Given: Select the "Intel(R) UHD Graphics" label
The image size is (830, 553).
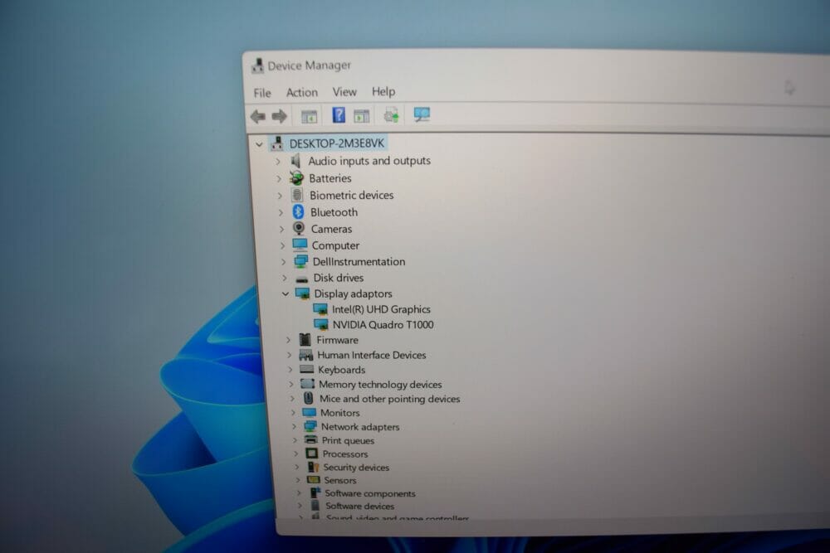Looking at the screenshot, I should click(x=381, y=309).
